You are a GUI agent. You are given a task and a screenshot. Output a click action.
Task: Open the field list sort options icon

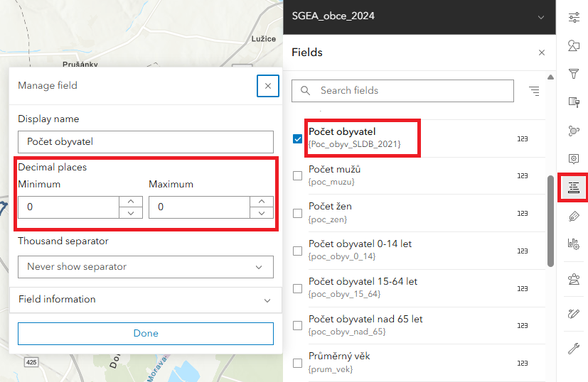(x=534, y=91)
